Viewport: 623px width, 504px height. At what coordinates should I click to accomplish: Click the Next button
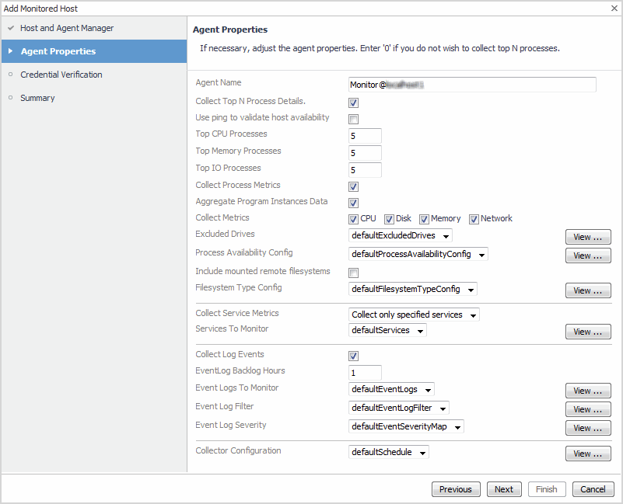[x=504, y=489]
